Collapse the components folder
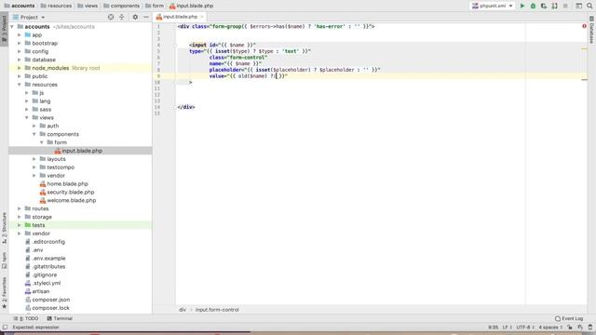The height and width of the screenshot is (335, 596). coord(34,134)
